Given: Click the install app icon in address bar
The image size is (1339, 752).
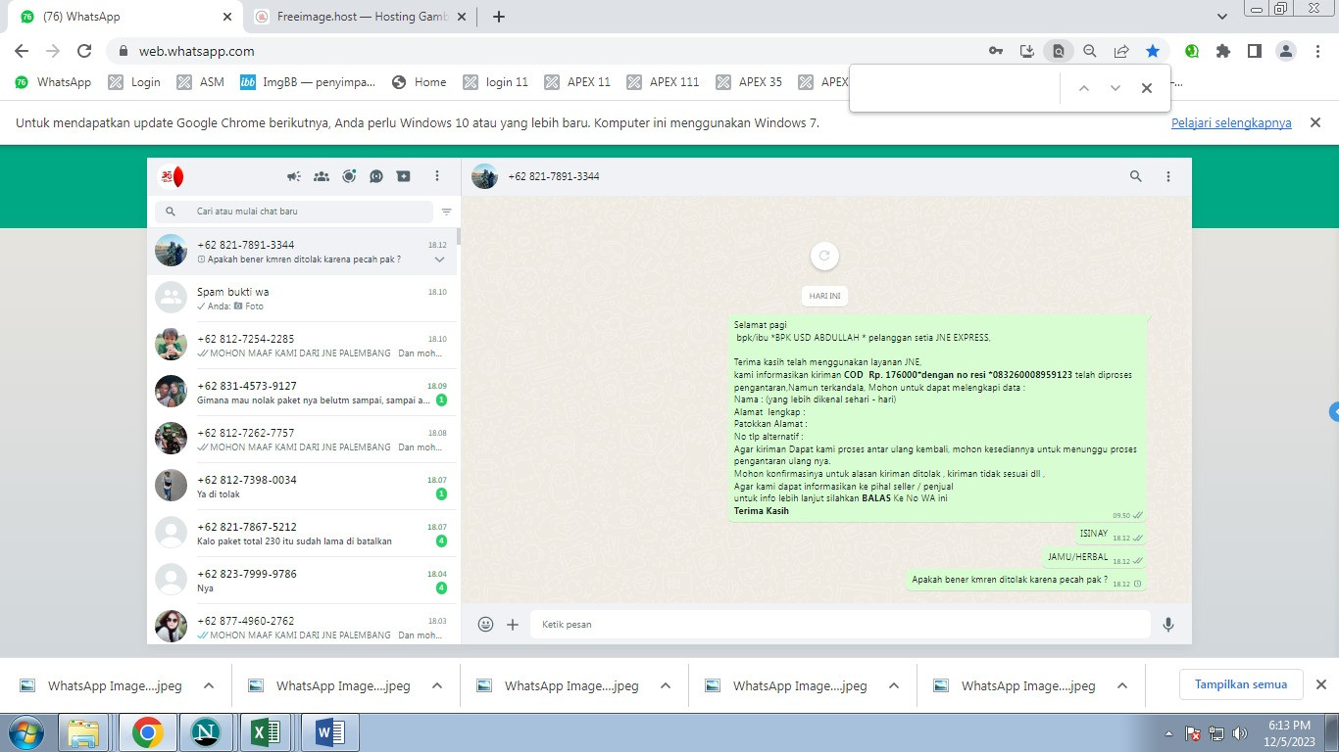Looking at the screenshot, I should tap(1027, 51).
